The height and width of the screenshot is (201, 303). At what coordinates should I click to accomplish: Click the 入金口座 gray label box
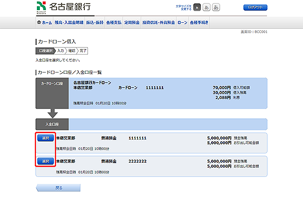[52, 124]
